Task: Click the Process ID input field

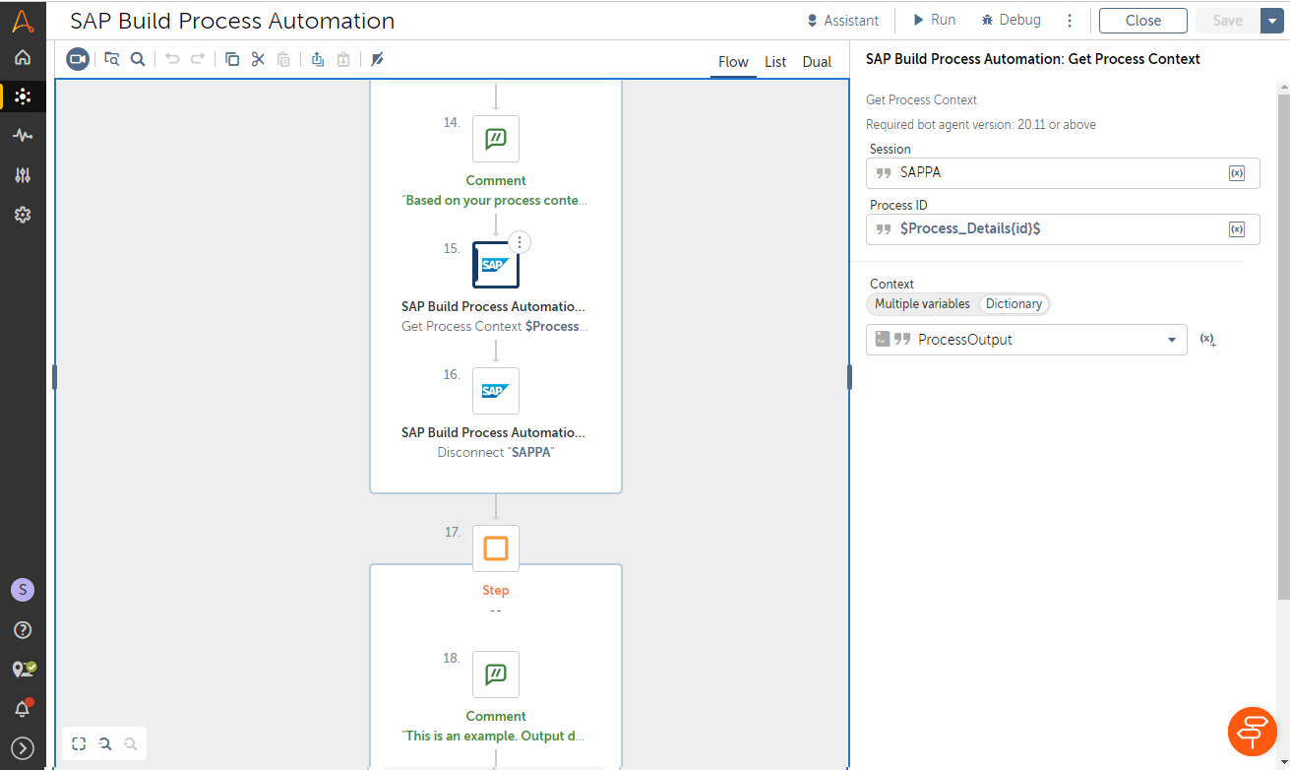Action: [x=1053, y=228]
